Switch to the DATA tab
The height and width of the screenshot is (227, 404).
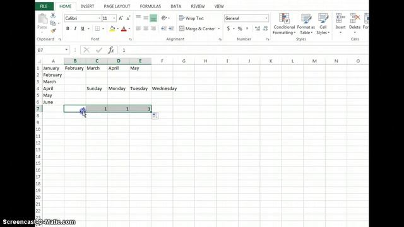(176, 6)
